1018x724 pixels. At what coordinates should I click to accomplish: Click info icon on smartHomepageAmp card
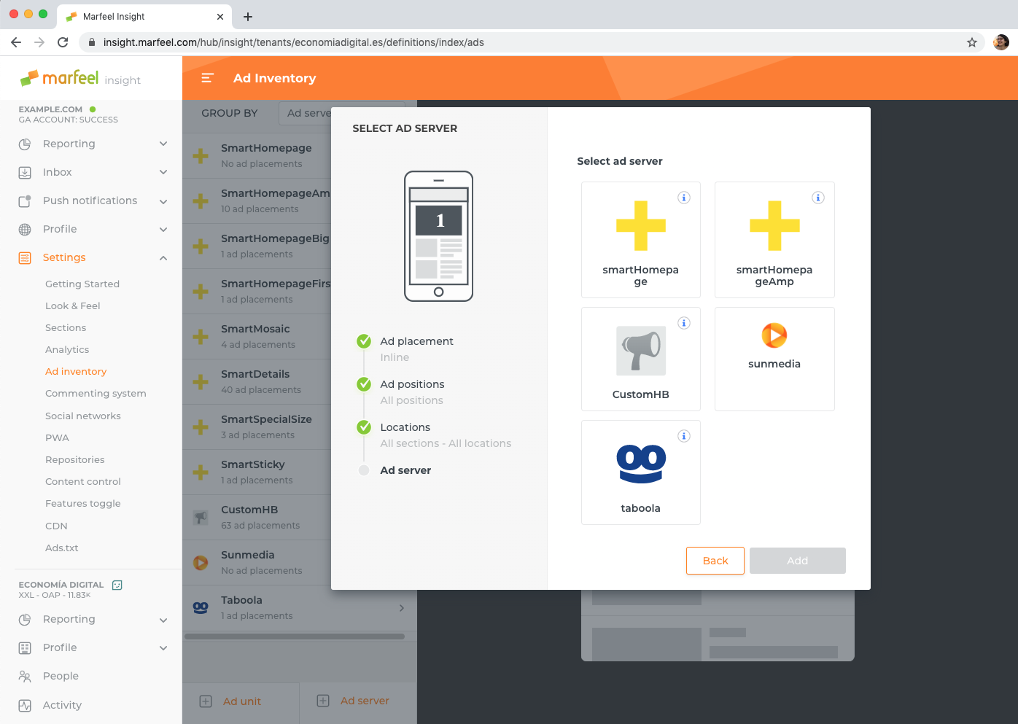click(x=818, y=198)
